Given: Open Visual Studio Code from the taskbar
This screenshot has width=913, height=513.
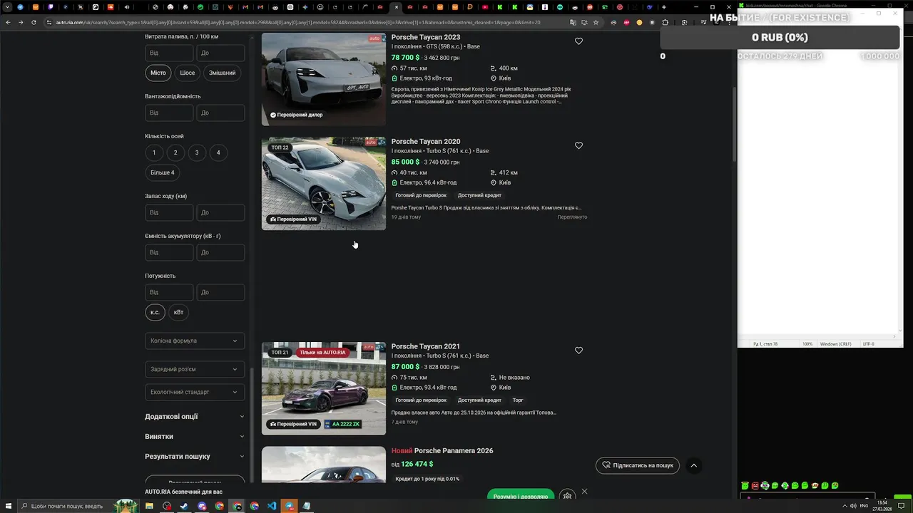Looking at the screenshot, I should pyautogui.click(x=272, y=506).
